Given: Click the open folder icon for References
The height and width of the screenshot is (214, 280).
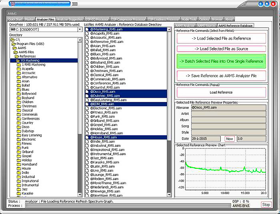Looking at the screenshot, I should tap(17, 56).
